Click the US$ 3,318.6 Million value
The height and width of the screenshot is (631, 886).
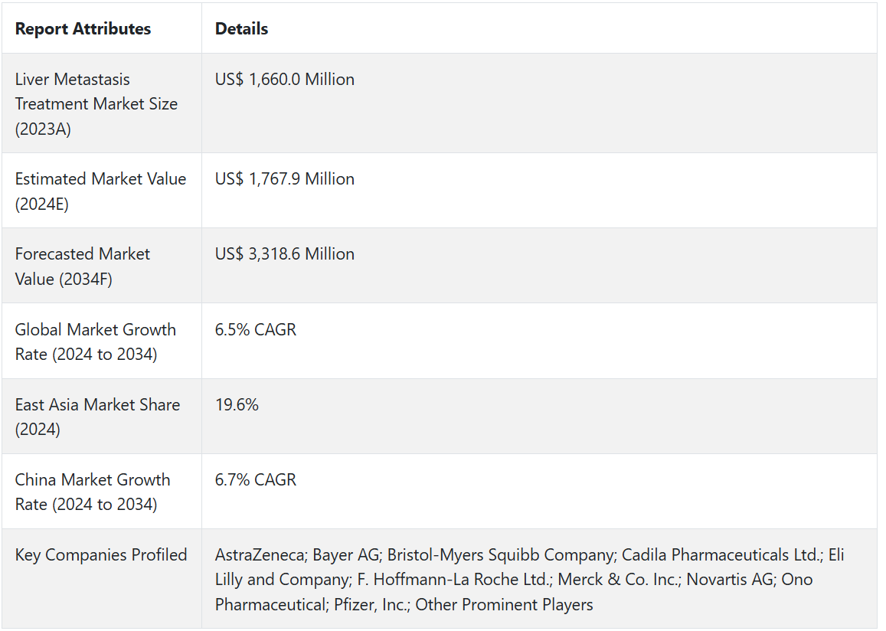284,254
